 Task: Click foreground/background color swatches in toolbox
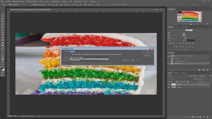[x=2, y=69]
